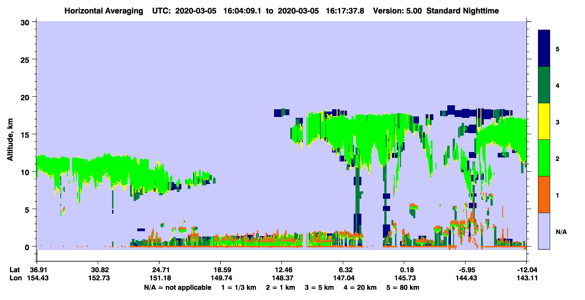Click the dark green level 4 color swatch

coord(544,85)
